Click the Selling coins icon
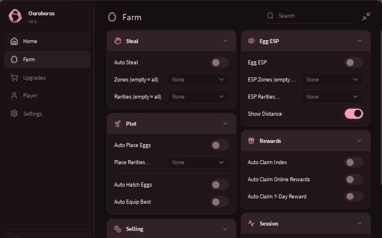Image resolution: width=382 pixels, height=238 pixels. point(118,229)
